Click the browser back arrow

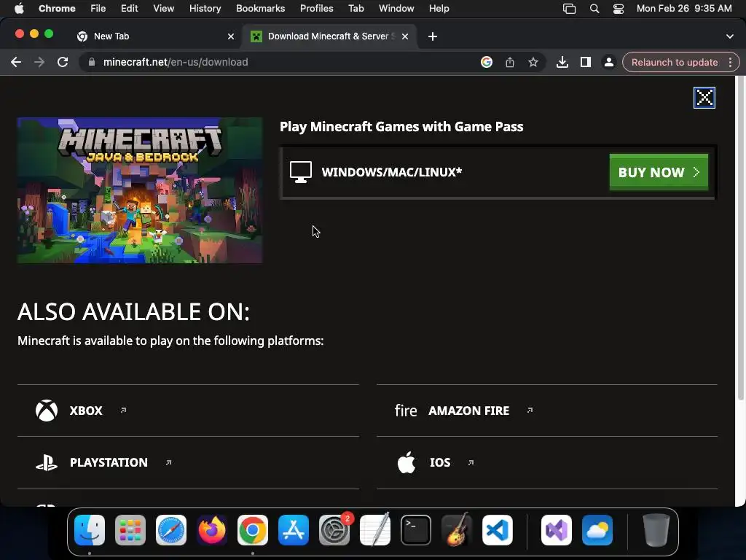[16, 62]
